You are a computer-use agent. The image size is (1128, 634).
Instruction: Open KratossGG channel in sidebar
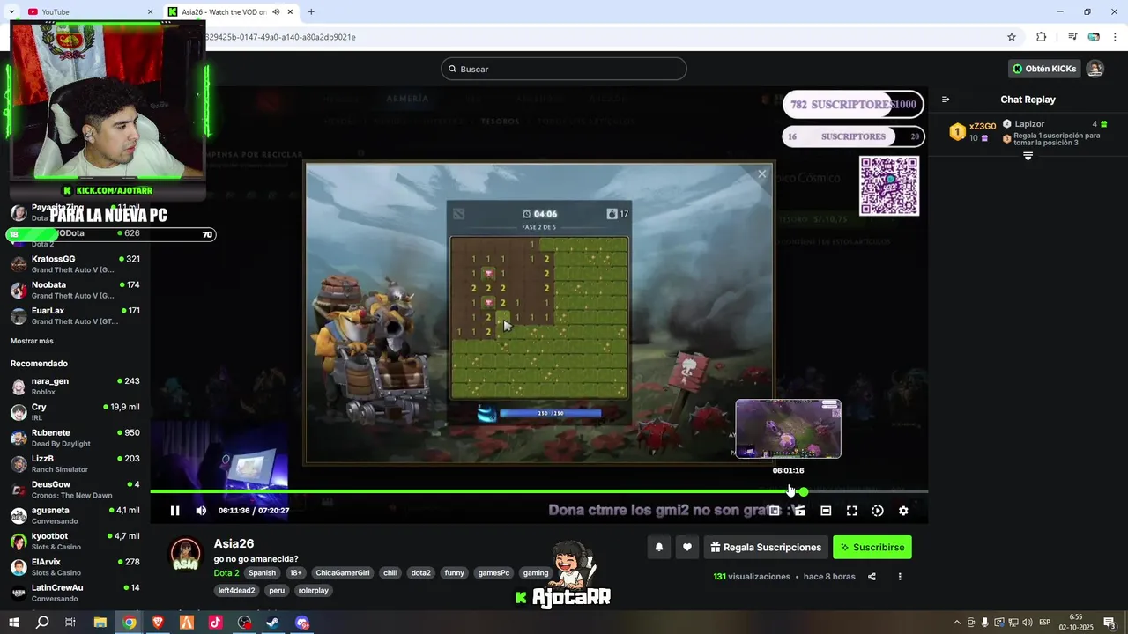[75, 264]
